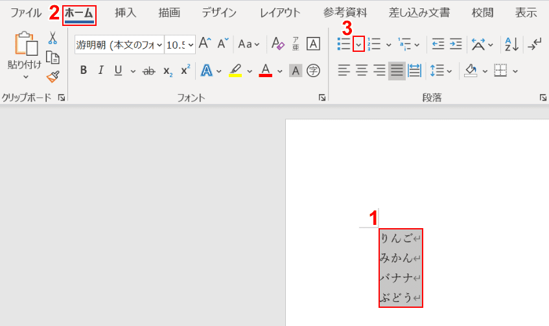549x326 pixels.
Task: Sort the selected text with A-Z icon
Action: click(511, 44)
